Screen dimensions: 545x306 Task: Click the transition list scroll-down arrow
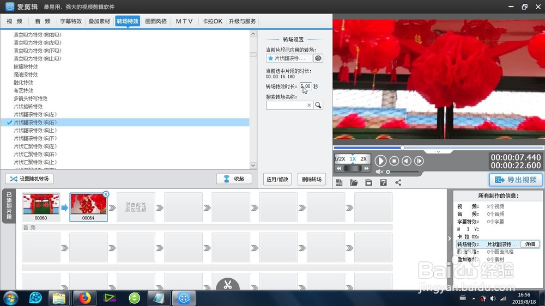(x=253, y=166)
